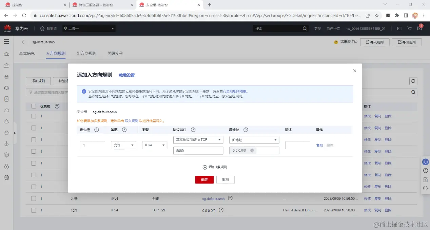Image resolution: width=430 pixels, height=230 pixels.
Task: Expand the collapsed sidebar handle arrow
Action: (x=15, y=133)
